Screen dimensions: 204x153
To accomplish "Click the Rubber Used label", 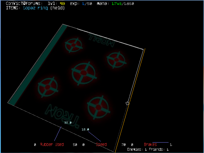I will (52, 144).
